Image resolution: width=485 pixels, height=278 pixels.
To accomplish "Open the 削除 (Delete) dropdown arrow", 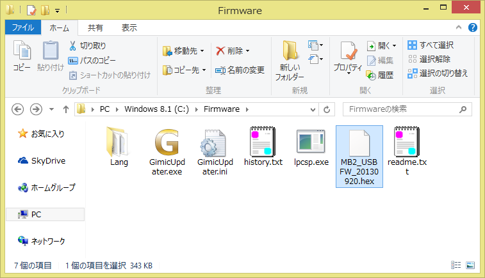I will click(248, 50).
